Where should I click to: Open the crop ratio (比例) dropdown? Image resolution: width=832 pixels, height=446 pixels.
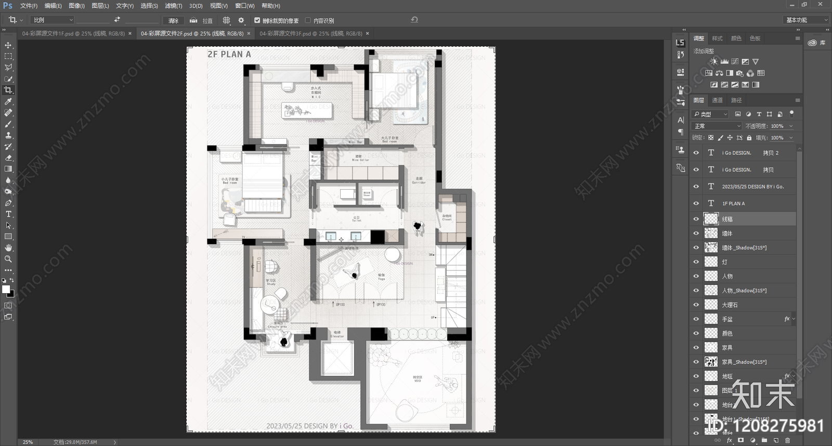pyautogui.click(x=53, y=20)
